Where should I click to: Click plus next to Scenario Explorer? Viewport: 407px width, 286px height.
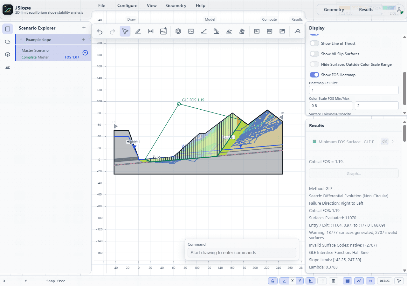84,28
